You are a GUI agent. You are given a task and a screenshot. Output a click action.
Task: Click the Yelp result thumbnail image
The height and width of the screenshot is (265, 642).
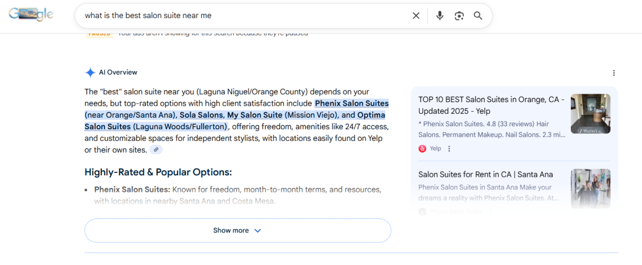(590, 114)
